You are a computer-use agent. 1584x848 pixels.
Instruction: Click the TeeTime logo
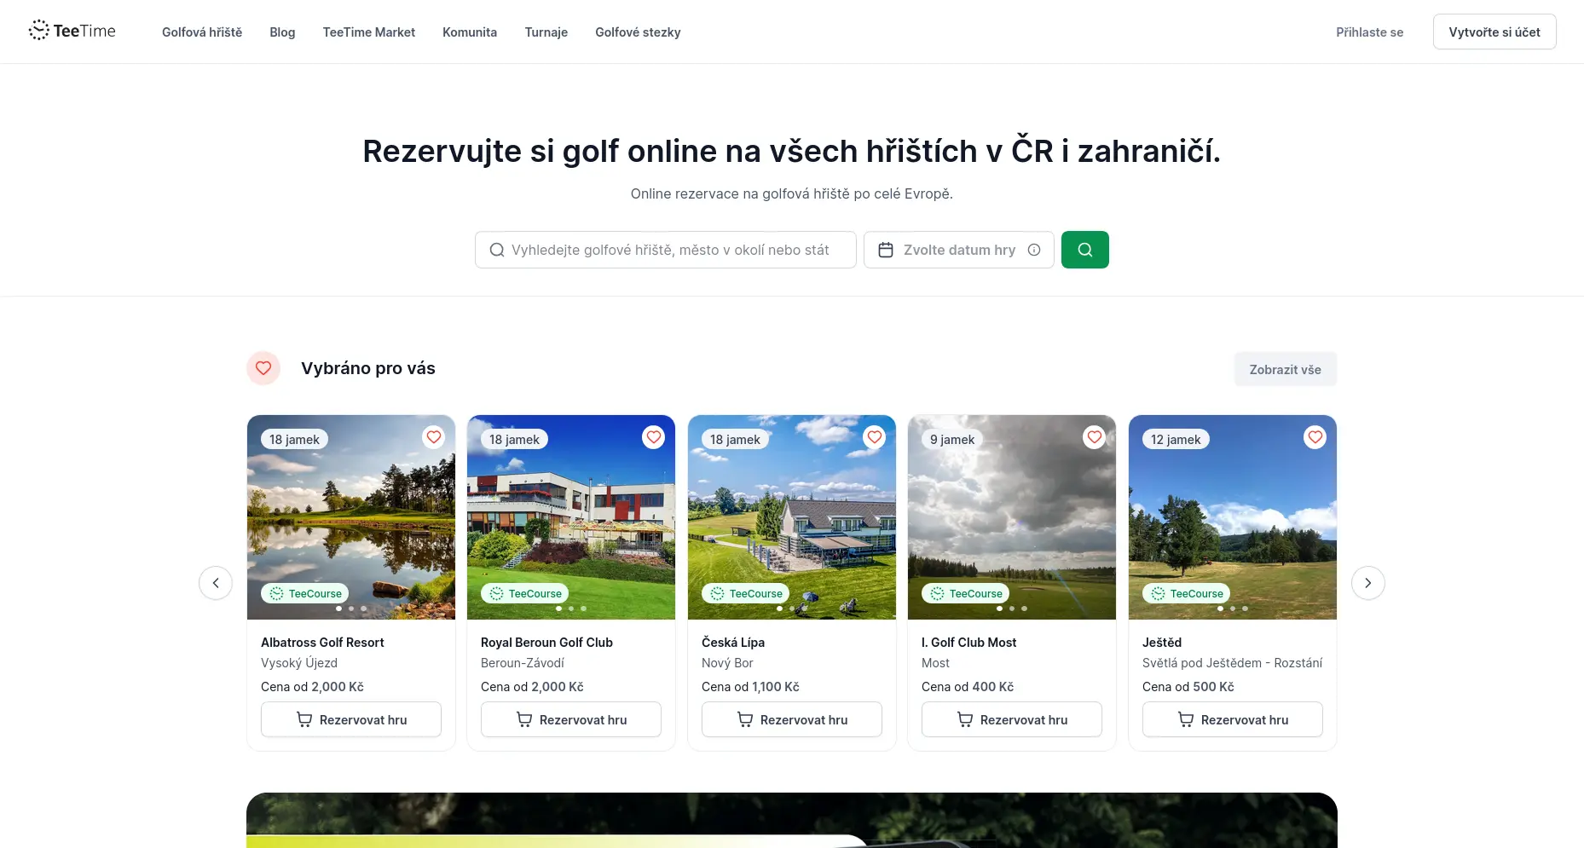point(72,30)
